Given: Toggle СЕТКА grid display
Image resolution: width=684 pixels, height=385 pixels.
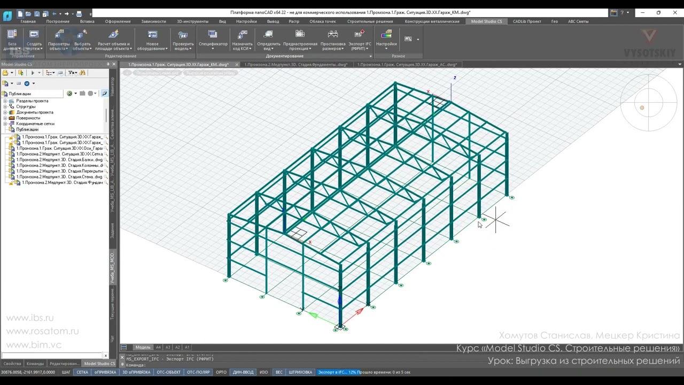Looking at the screenshot, I should (82, 372).
